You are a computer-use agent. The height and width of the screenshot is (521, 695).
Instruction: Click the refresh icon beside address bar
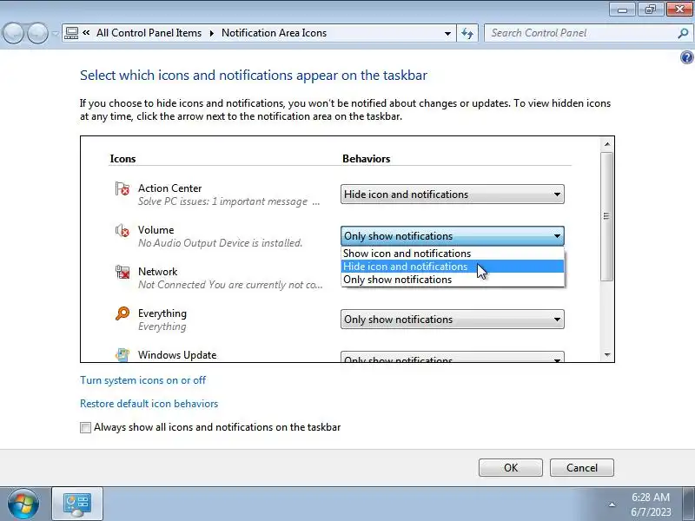[x=467, y=33]
